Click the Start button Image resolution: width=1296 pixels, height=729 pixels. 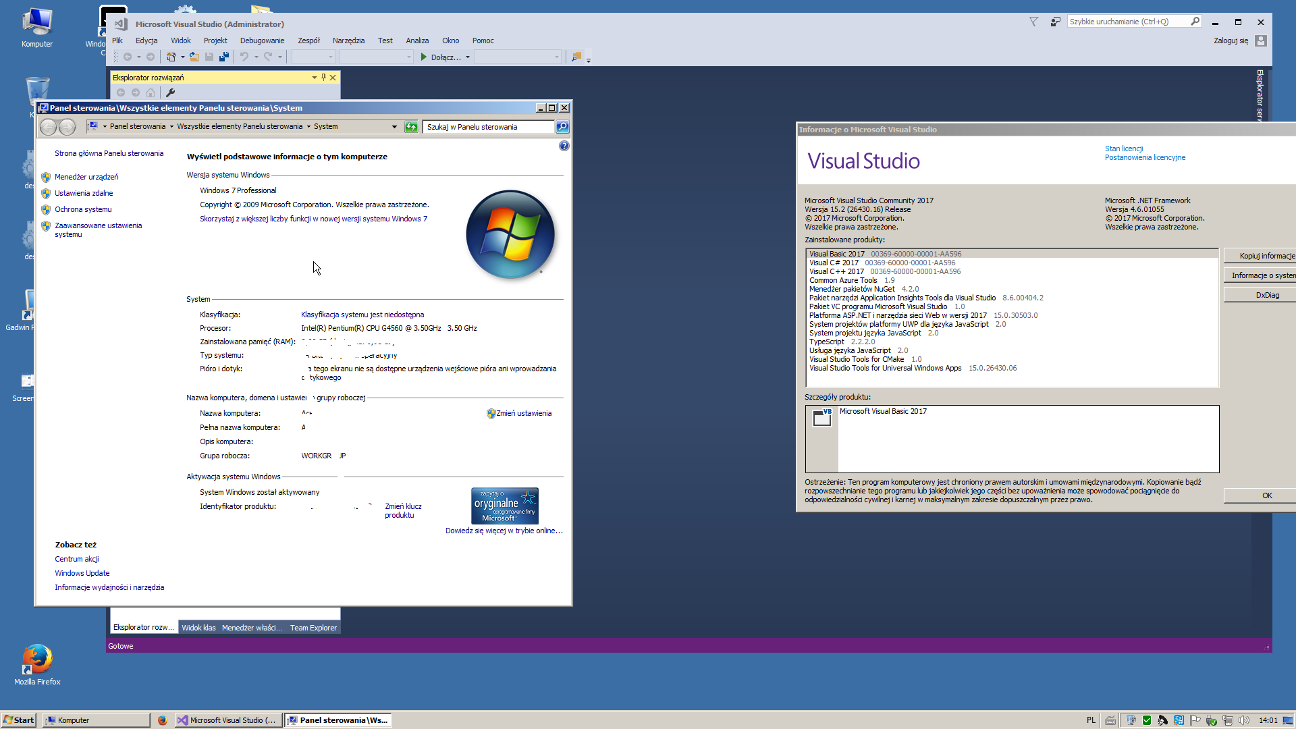pos(19,720)
